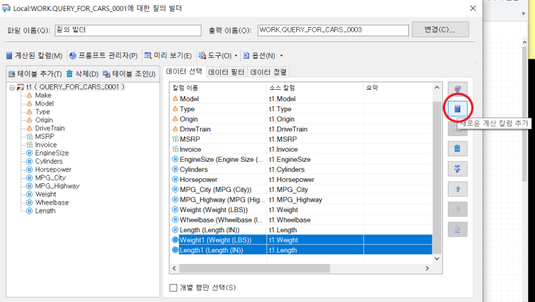535x302 pixels.
Task: Open the 옵션(N) dropdown menu
Action: 263,55
